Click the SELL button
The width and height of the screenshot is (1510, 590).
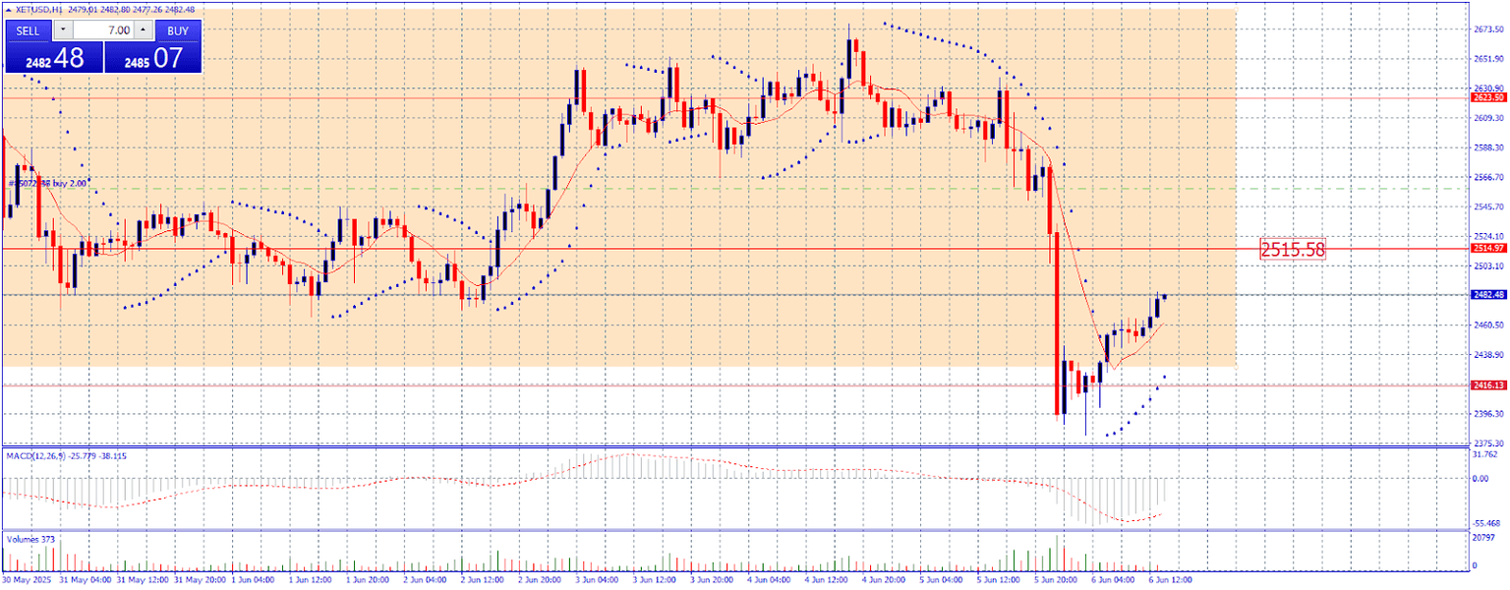[29, 30]
